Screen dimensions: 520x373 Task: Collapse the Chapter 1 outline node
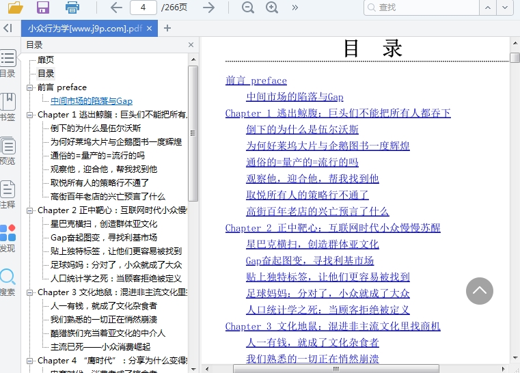30,115
